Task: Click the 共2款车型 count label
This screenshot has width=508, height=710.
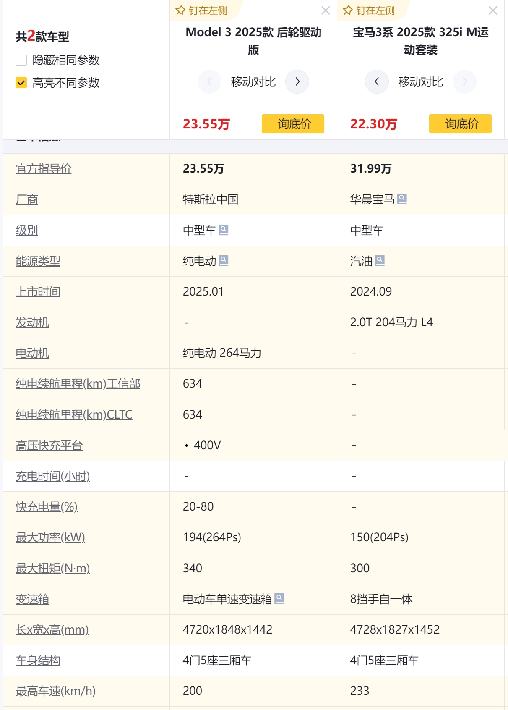Action: coord(42,37)
